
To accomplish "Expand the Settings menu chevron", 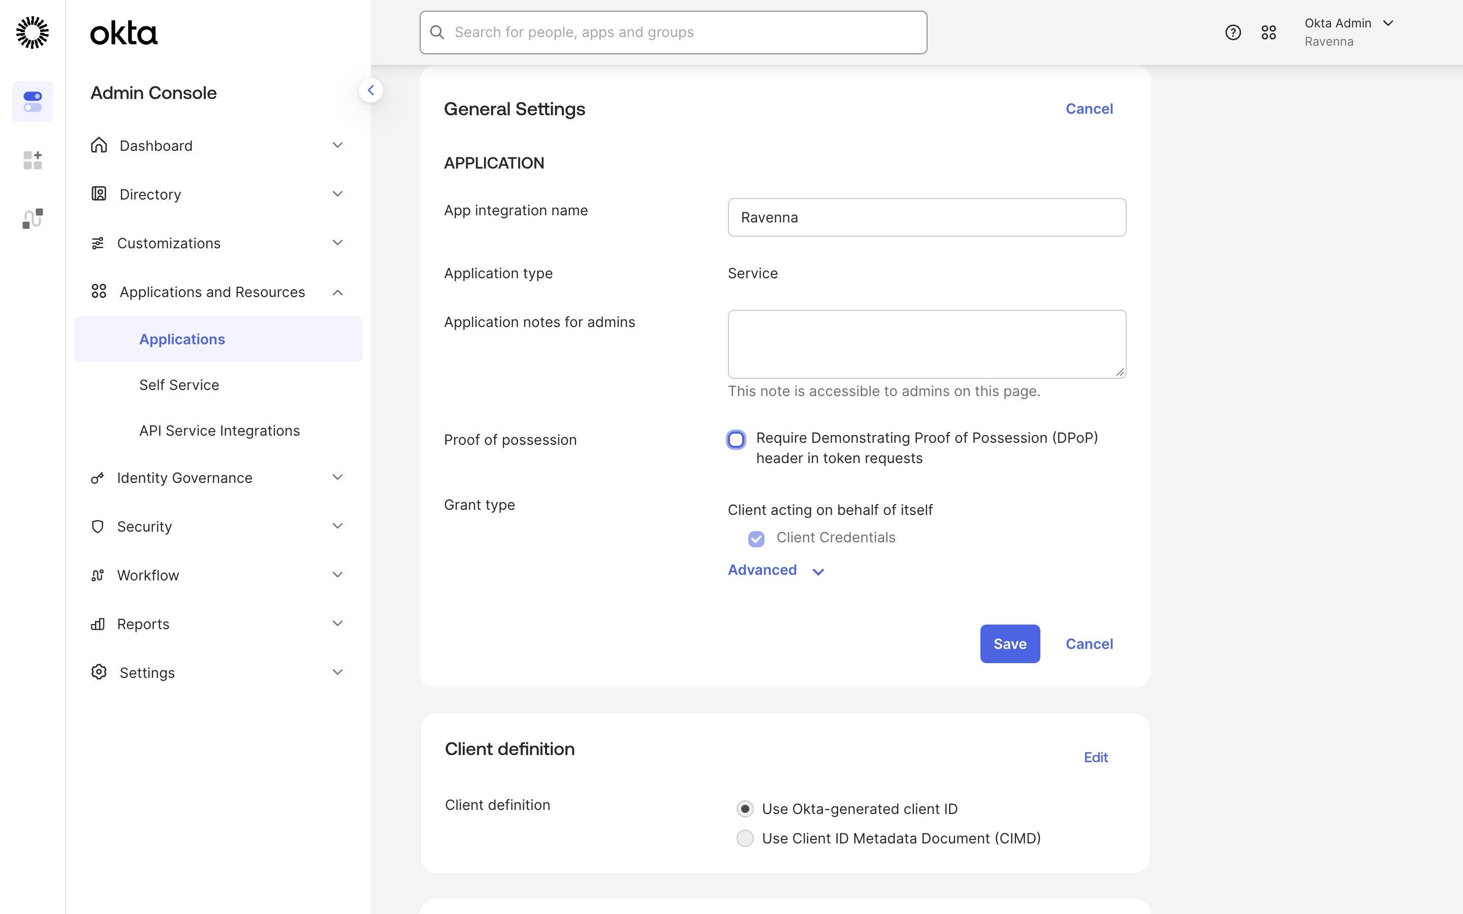I will [337, 672].
